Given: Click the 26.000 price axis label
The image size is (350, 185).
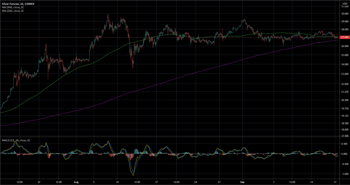Looking at the screenshot, I should pyautogui.click(x=344, y=46).
